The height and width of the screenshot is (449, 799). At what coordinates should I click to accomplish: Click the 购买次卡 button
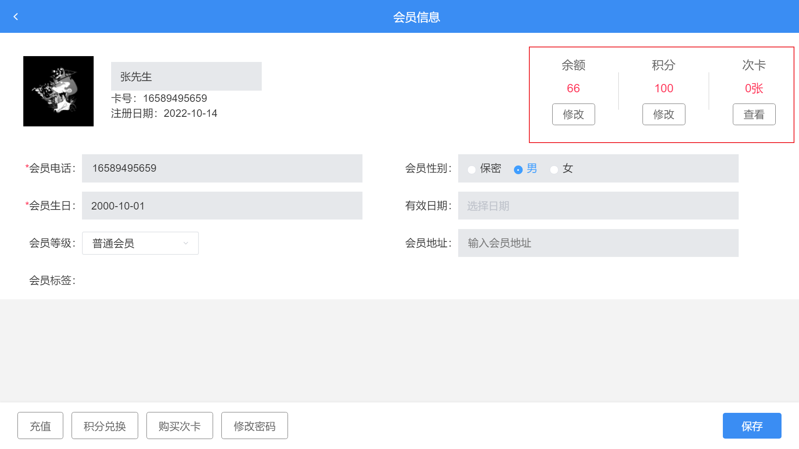pyautogui.click(x=179, y=426)
